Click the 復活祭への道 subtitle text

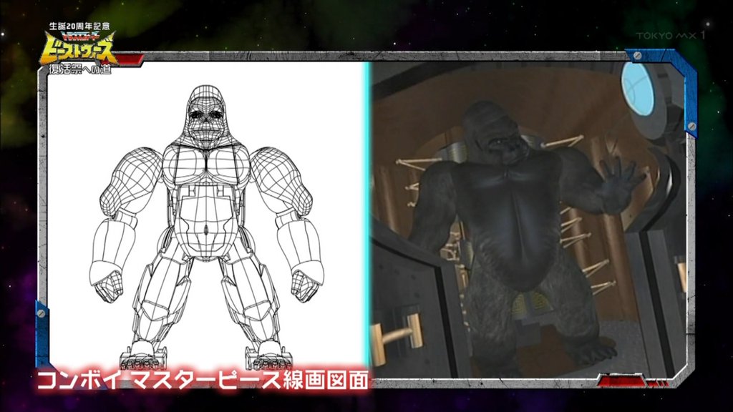click(80, 69)
